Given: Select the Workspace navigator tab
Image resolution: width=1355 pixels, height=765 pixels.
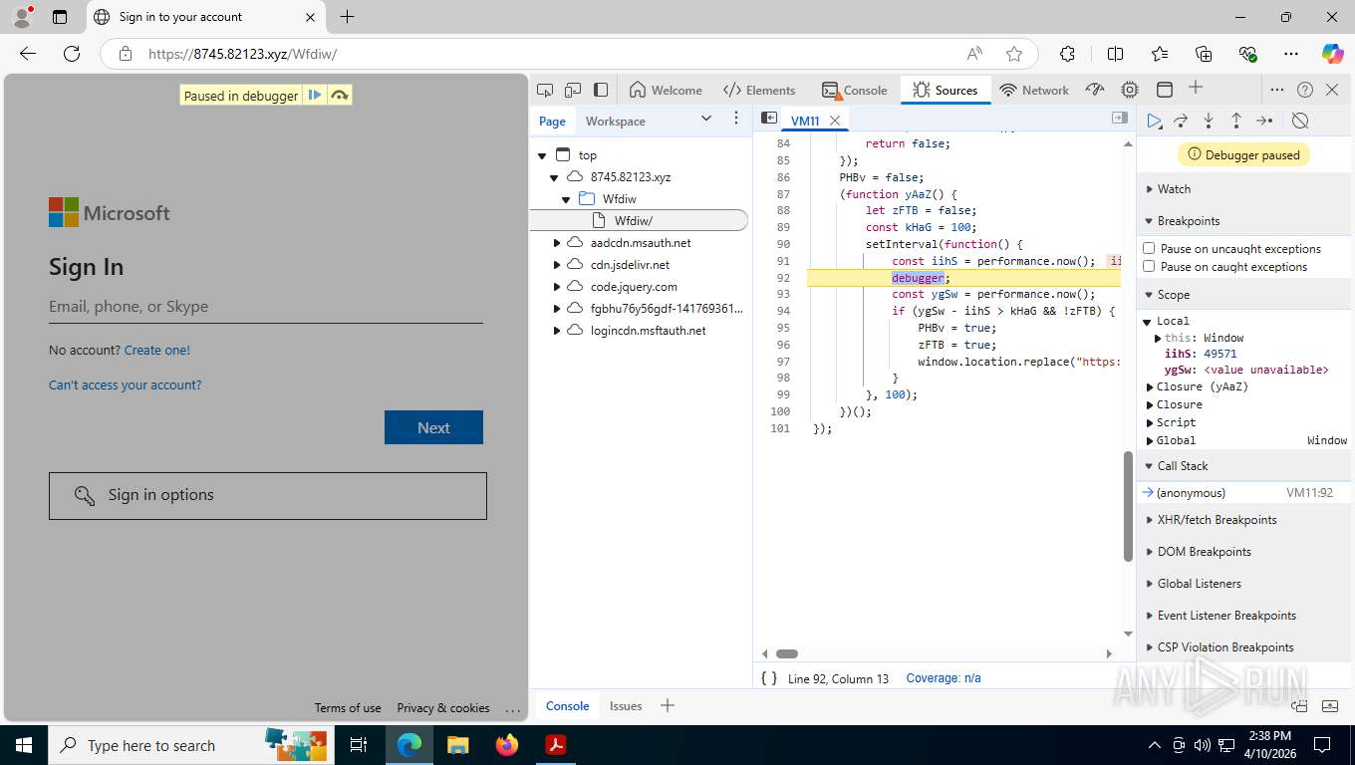Looking at the screenshot, I should click(x=615, y=122).
